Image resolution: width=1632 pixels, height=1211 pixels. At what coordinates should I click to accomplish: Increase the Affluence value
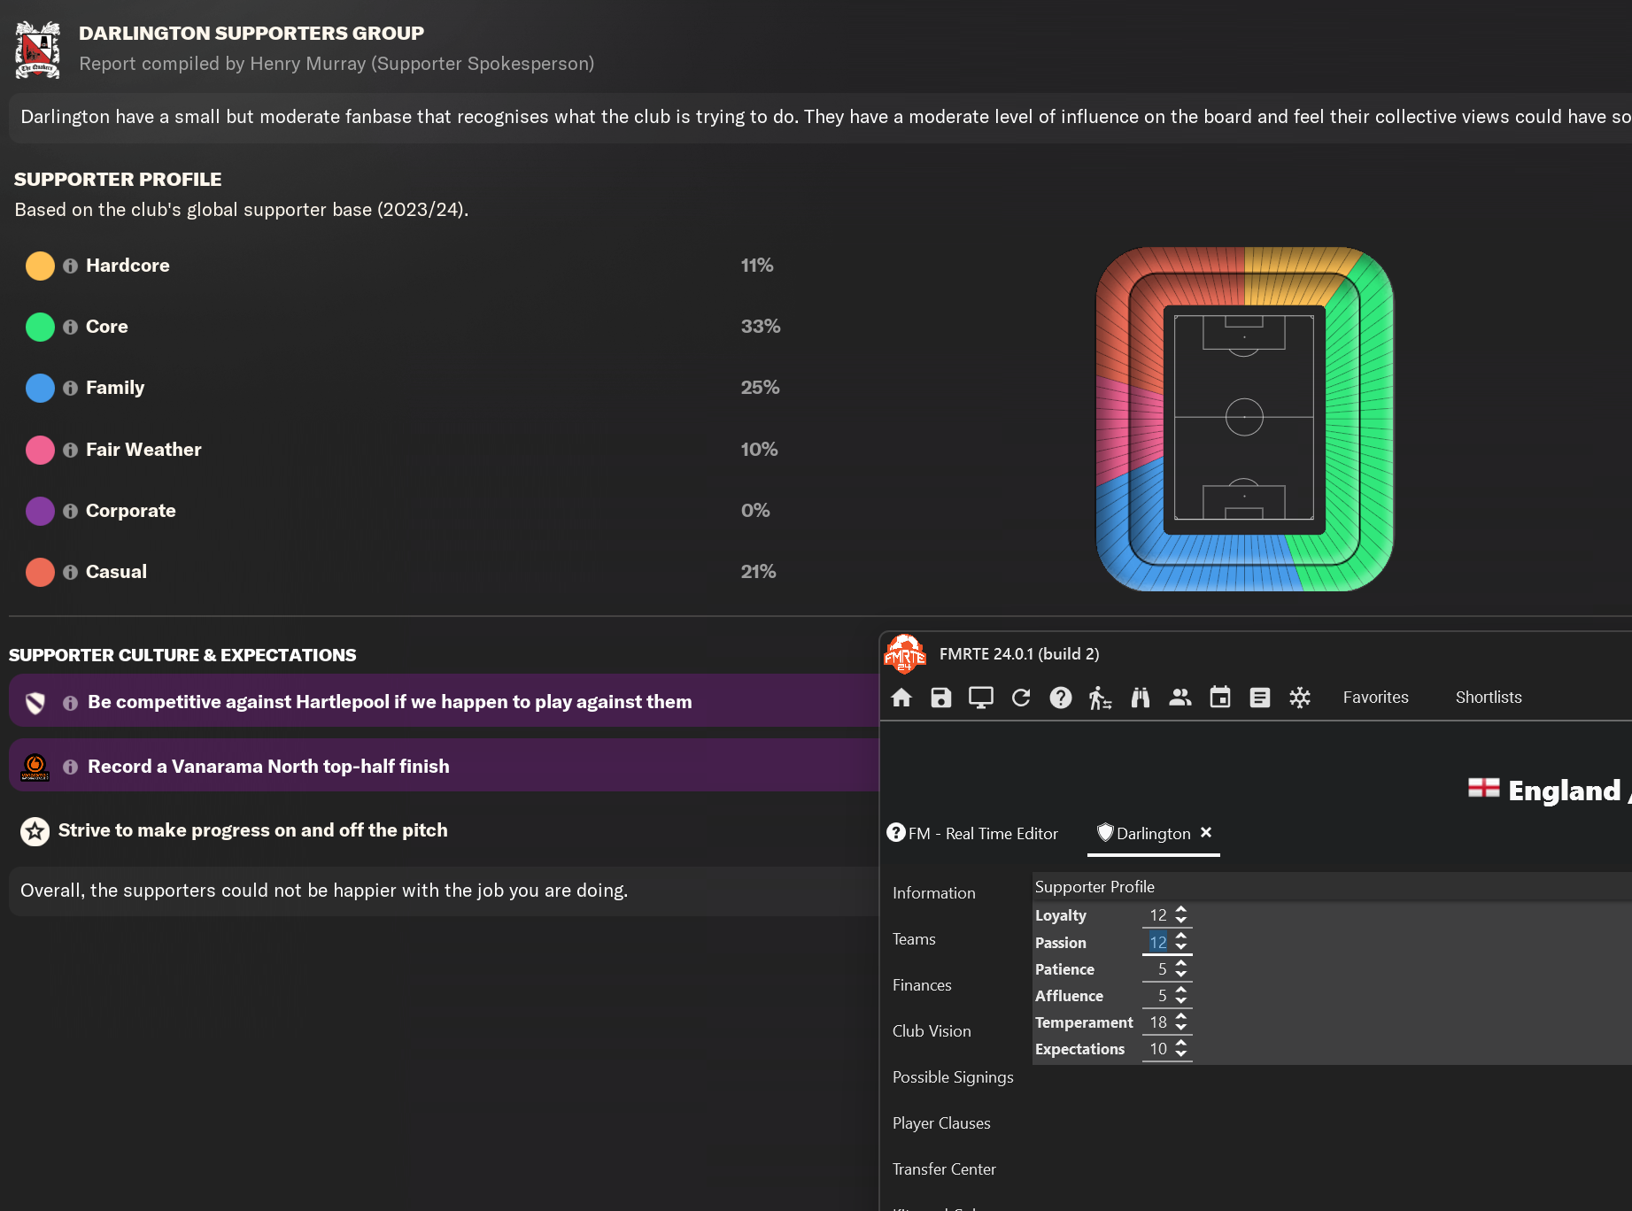tap(1181, 990)
